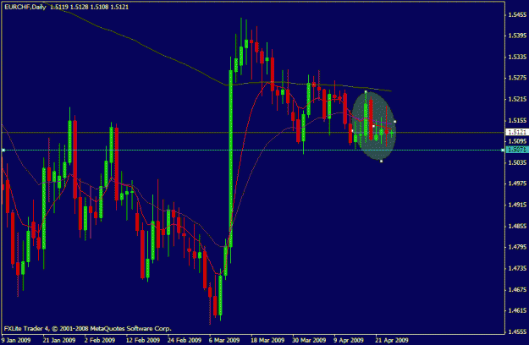Click the 1.4915 price axis label
The height and width of the screenshot is (345, 529).
click(x=517, y=205)
